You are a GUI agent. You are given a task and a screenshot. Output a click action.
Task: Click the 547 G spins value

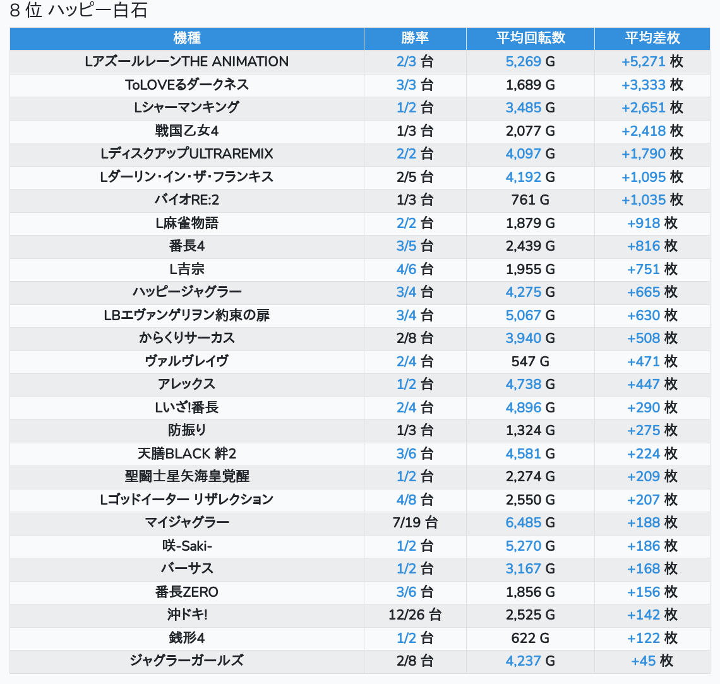point(531,361)
